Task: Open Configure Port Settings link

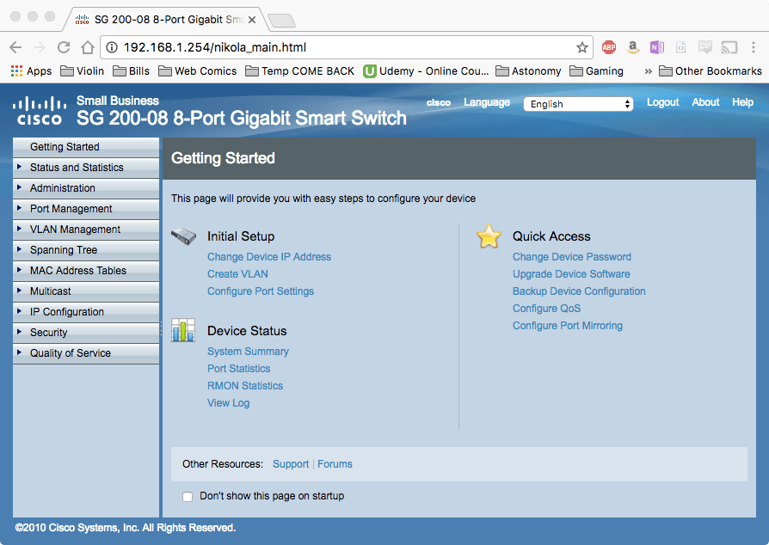Action: (261, 291)
